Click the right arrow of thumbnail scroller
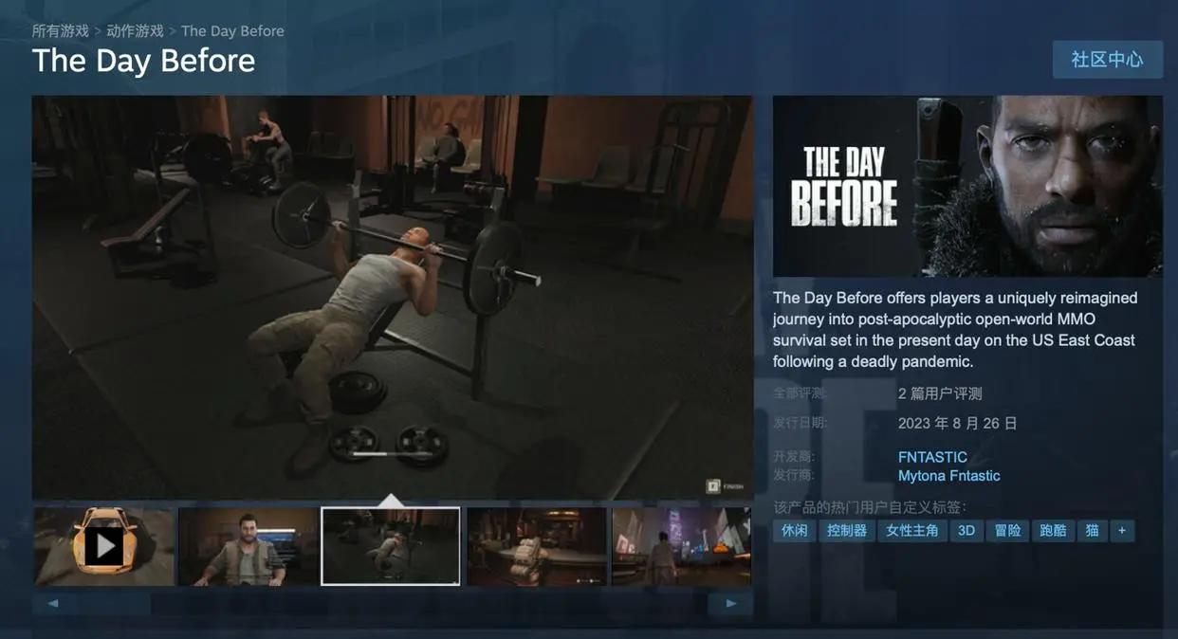The width and height of the screenshot is (1178, 639). pos(730,603)
